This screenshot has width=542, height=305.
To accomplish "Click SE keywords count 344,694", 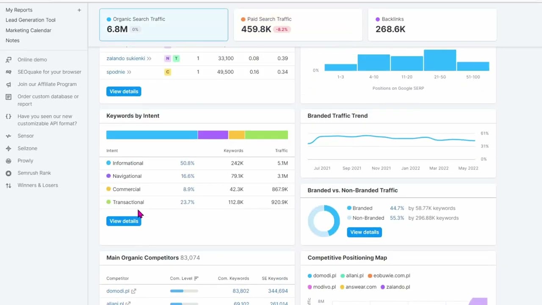I will tap(278, 291).
